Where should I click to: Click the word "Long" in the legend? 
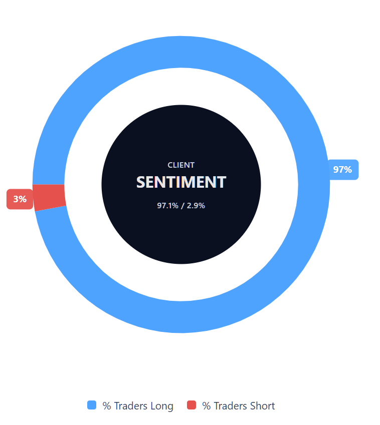[x=162, y=406]
